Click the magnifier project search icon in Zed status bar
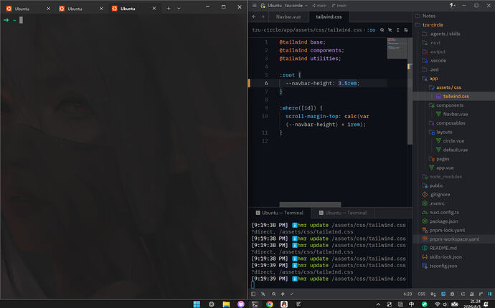This screenshot has width=495, height=308. 274,294
